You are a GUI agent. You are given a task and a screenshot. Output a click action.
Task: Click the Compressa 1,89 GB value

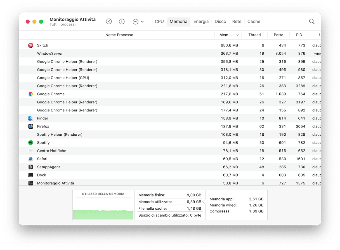click(x=256, y=212)
